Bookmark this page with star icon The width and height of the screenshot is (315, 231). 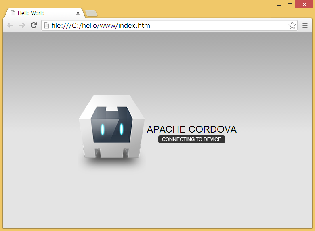tap(292, 25)
